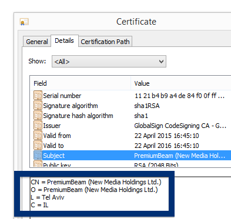Viewport: 231px width, 219px height.
Task: Click the Valid to field icon
Action: (x=38, y=146)
